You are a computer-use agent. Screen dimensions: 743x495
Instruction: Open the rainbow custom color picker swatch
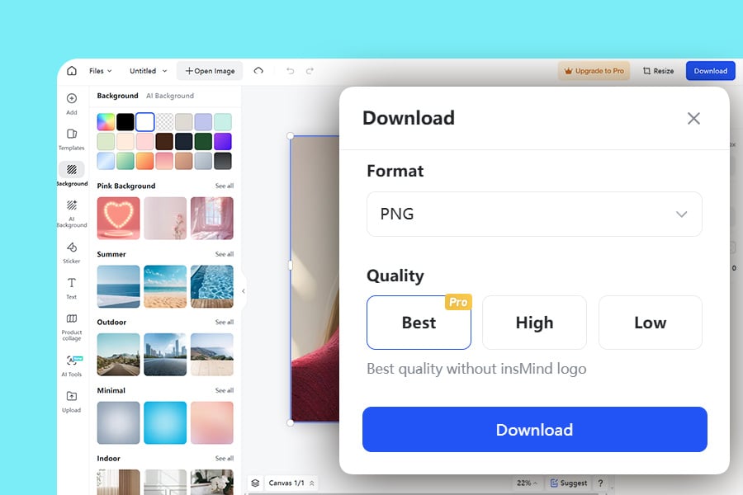coord(106,122)
